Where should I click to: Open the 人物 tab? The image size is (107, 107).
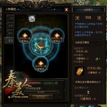pos(10,18)
